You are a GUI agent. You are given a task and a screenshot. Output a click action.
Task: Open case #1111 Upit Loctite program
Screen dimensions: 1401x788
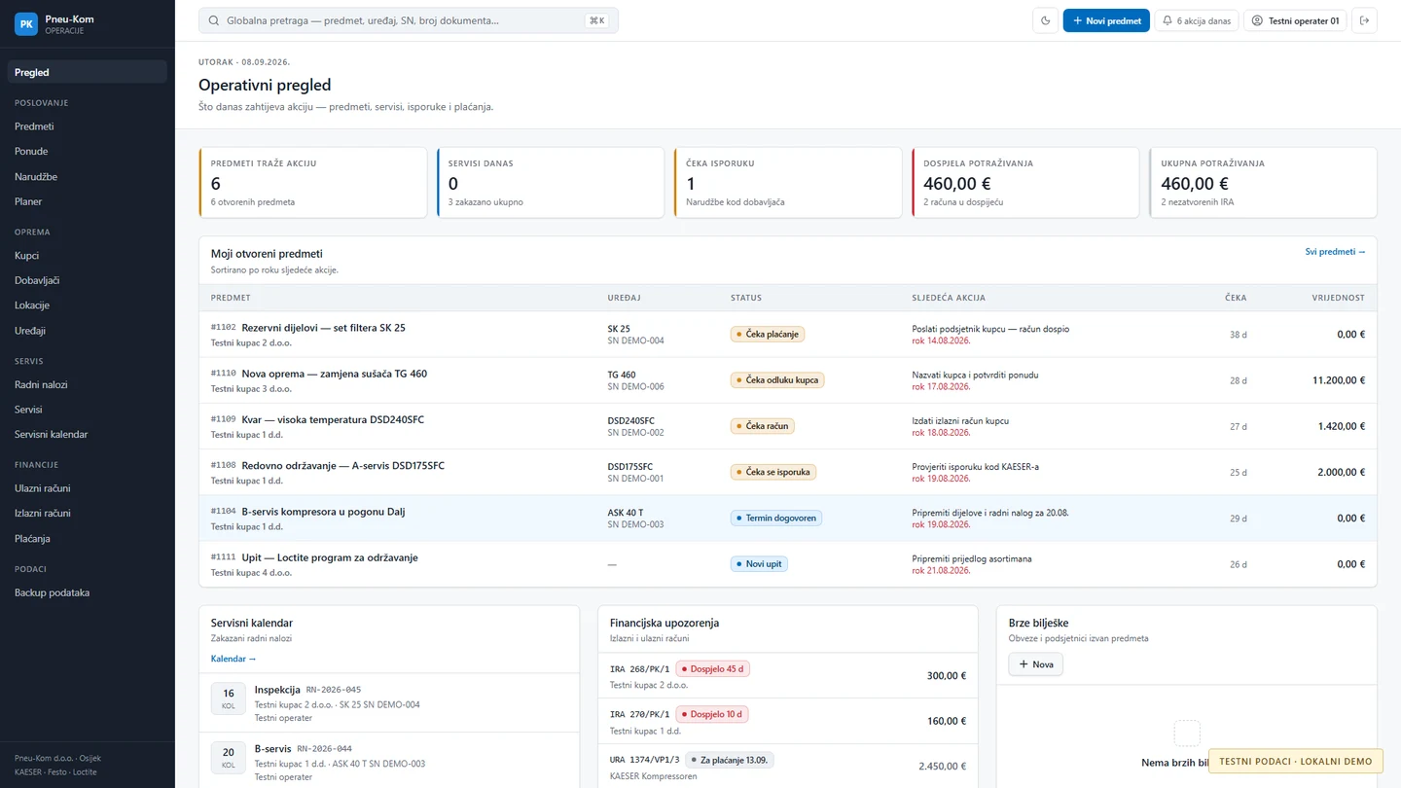788,564
